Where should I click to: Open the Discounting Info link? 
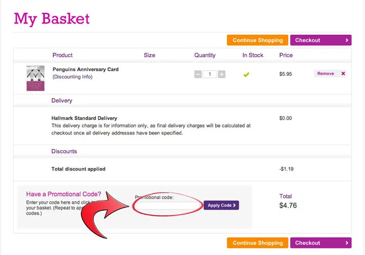72,77
